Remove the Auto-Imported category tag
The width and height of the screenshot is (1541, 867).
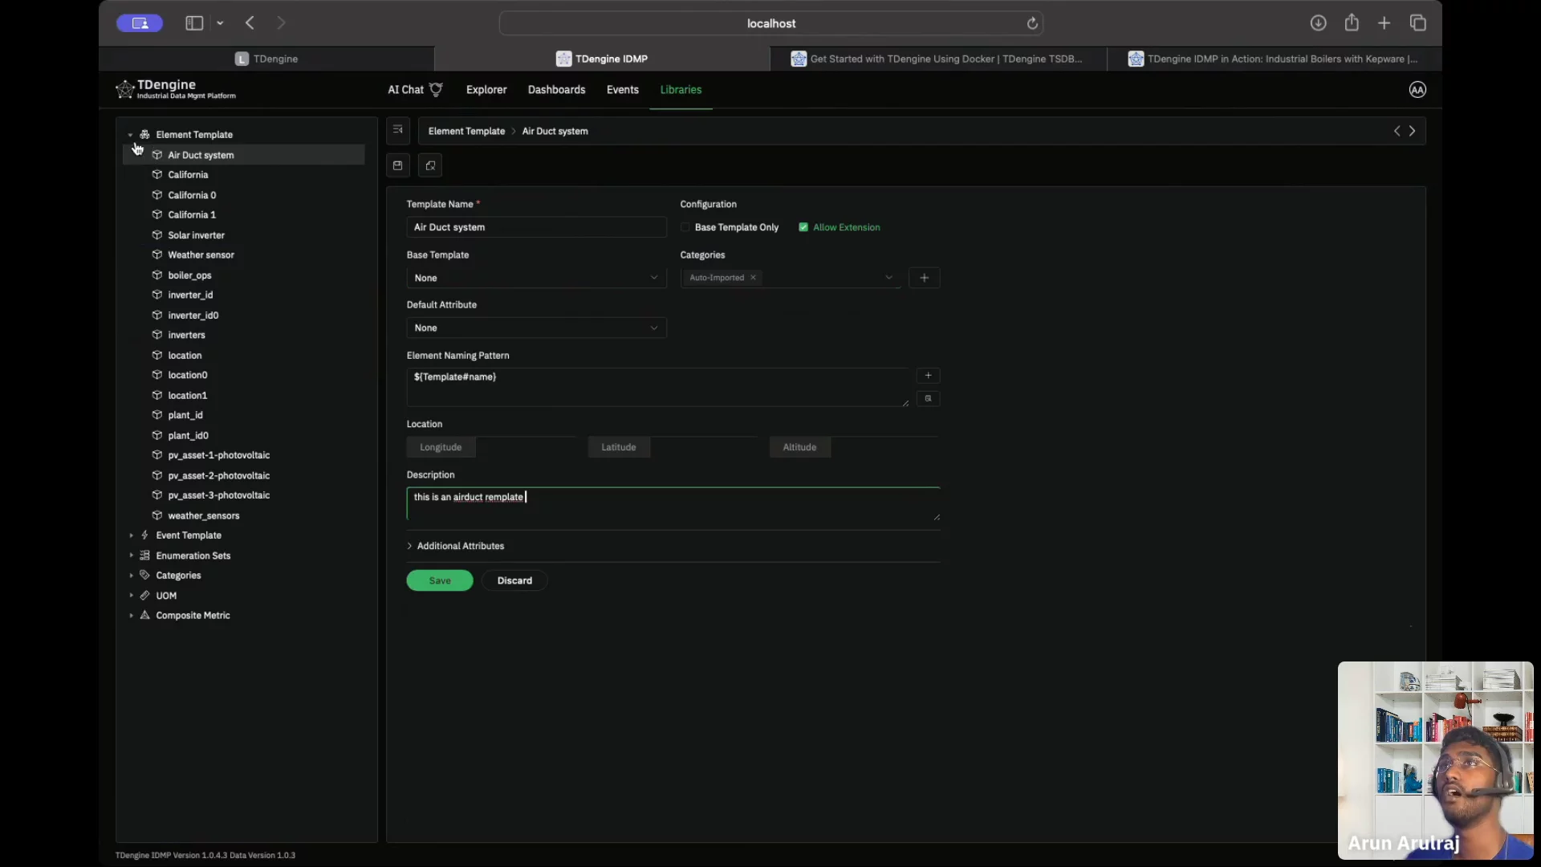tap(753, 278)
